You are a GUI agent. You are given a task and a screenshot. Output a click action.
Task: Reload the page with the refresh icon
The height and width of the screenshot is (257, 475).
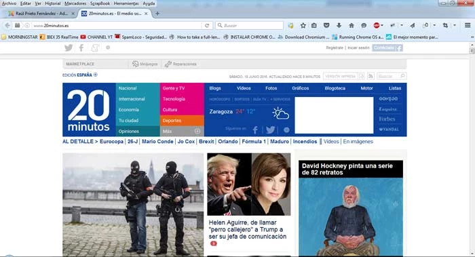[x=207, y=26]
